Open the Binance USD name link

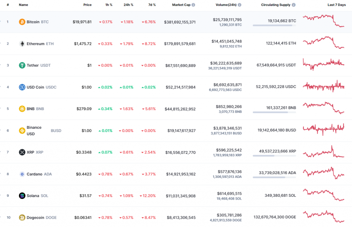[34, 130]
